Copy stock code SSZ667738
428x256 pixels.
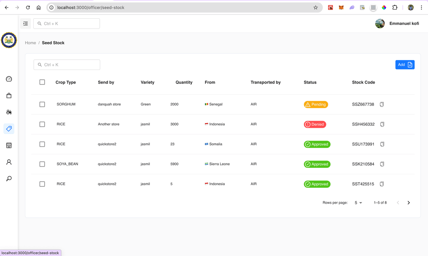click(382, 104)
